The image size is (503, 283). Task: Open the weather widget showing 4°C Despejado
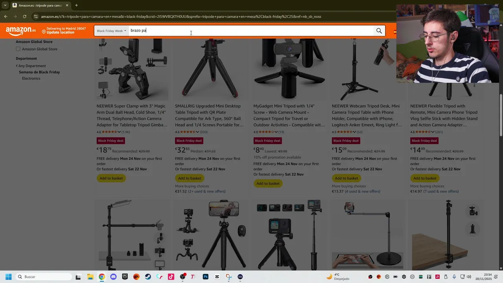(338, 277)
